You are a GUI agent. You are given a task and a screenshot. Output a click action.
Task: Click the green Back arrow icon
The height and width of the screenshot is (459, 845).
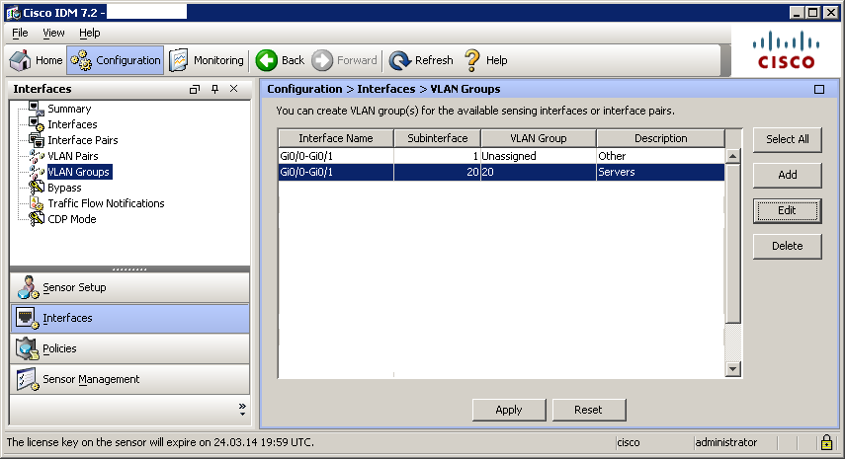click(x=266, y=60)
